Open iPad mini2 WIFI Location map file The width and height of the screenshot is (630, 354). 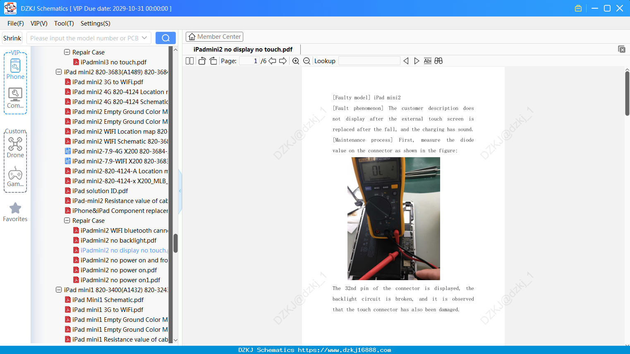[117, 131]
